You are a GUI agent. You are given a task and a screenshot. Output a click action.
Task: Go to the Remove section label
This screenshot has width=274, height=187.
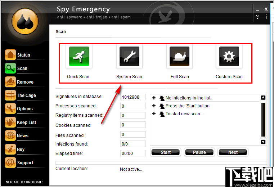coord(25,82)
